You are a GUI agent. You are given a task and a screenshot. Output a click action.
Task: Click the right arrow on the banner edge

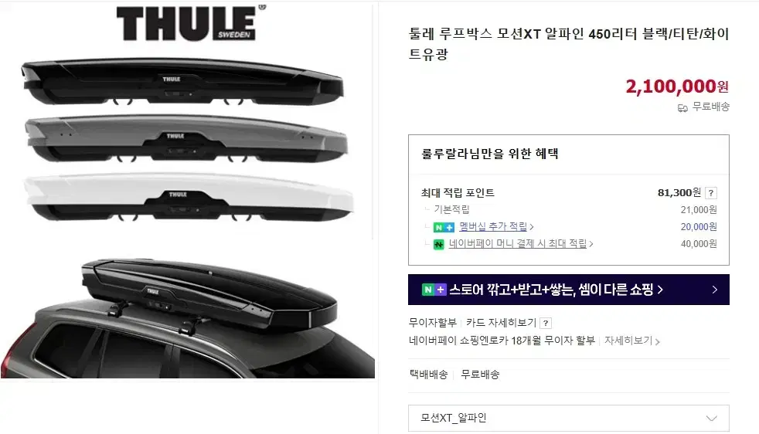[715, 290]
